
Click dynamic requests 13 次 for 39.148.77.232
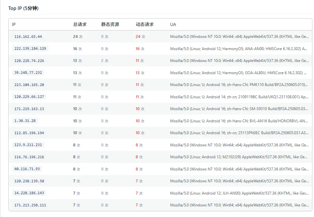tap(140, 73)
